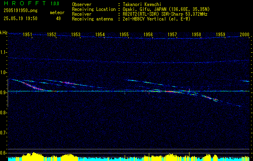Click the 2000 time marker
This screenshot has height=161, width=253.
pos(245,34)
